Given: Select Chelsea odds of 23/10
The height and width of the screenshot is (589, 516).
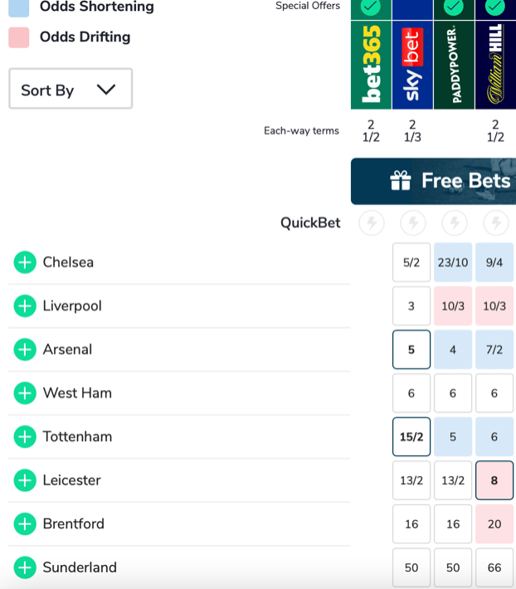Looking at the screenshot, I should [x=453, y=263].
